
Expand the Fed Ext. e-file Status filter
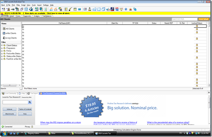click(x=2, y=59)
